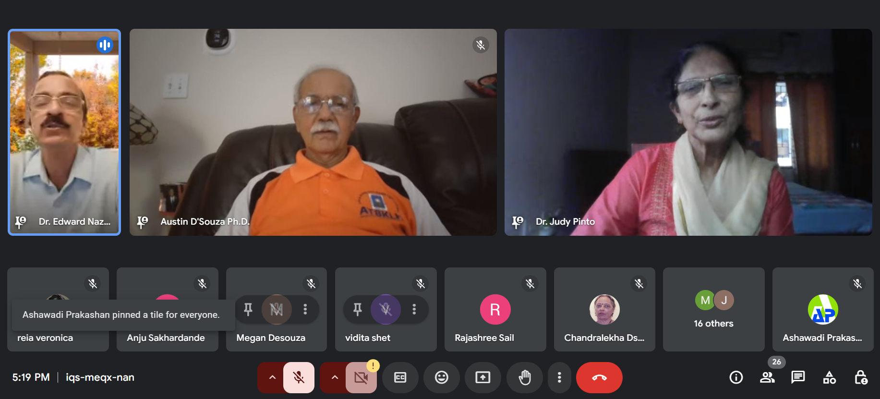Expand video settings chevron beside camera
Image resolution: width=880 pixels, height=399 pixels.
[x=335, y=377]
